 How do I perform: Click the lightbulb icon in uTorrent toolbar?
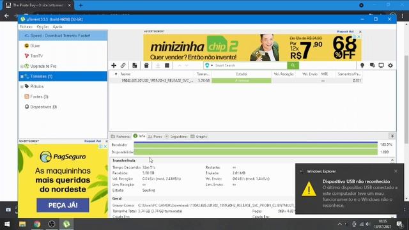[x=362, y=65]
